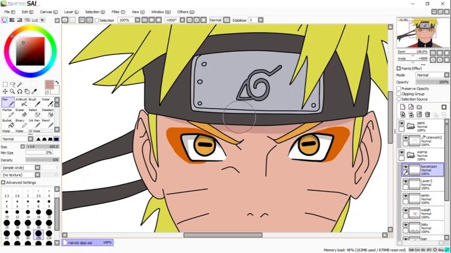Collapse the Paints Effect section
The width and height of the screenshot is (451, 253).
398,68
